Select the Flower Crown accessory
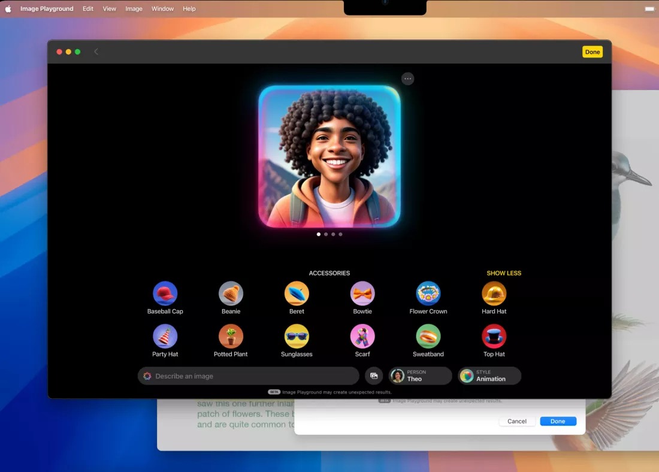Viewport: 659px width, 472px height. 428,294
